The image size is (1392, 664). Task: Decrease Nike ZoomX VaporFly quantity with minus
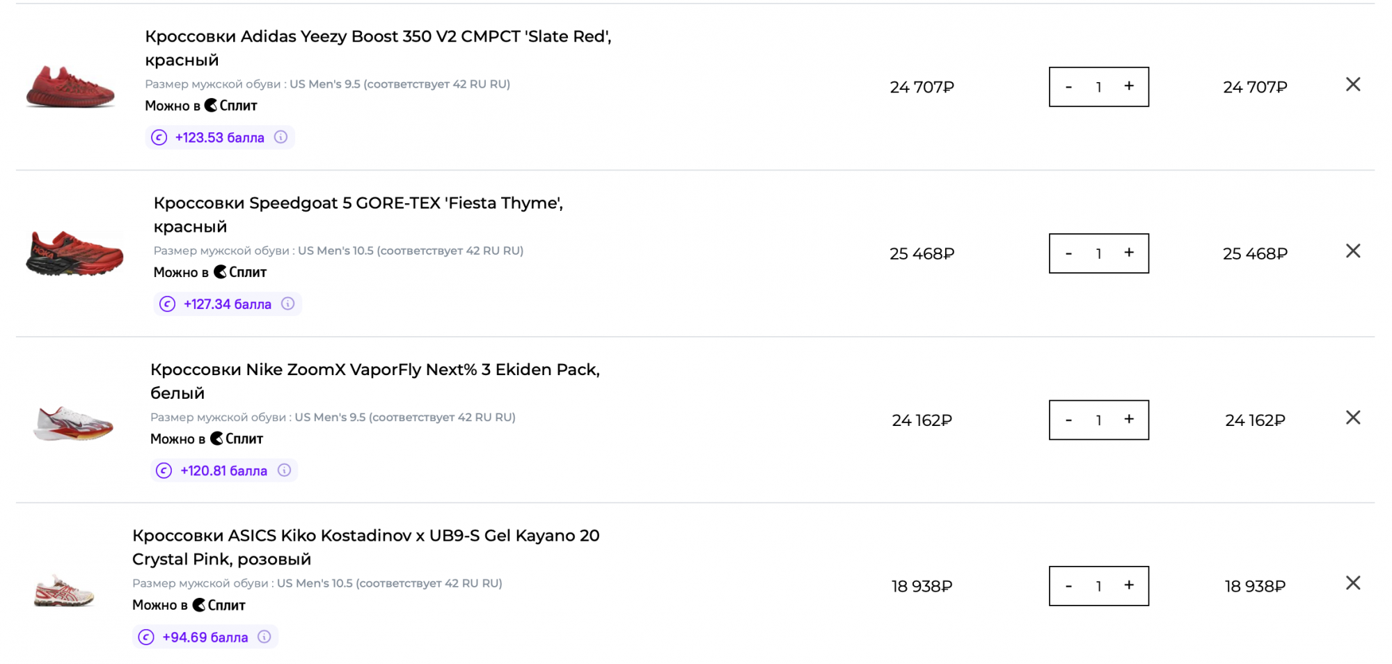click(x=1068, y=420)
